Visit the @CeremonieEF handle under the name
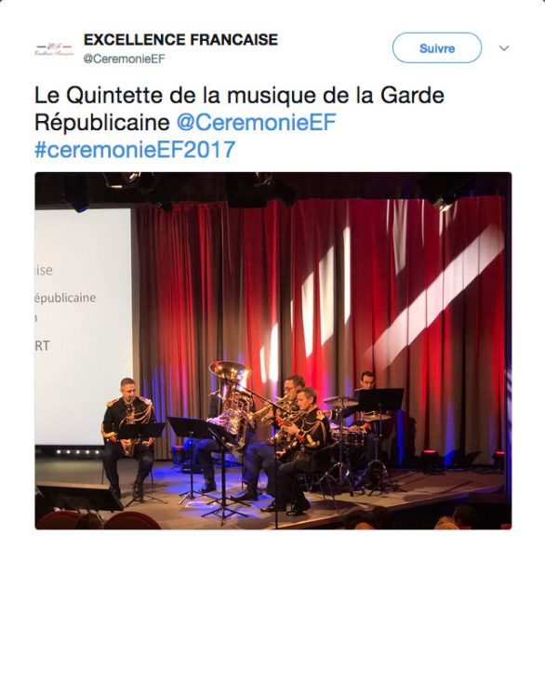This screenshot has height=683, width=545. [x=124, y=59]
